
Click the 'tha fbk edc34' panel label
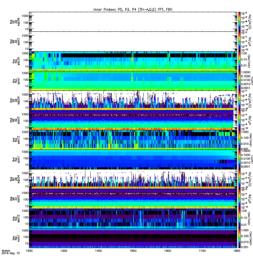pyautogui.click(x=16, y=61)
